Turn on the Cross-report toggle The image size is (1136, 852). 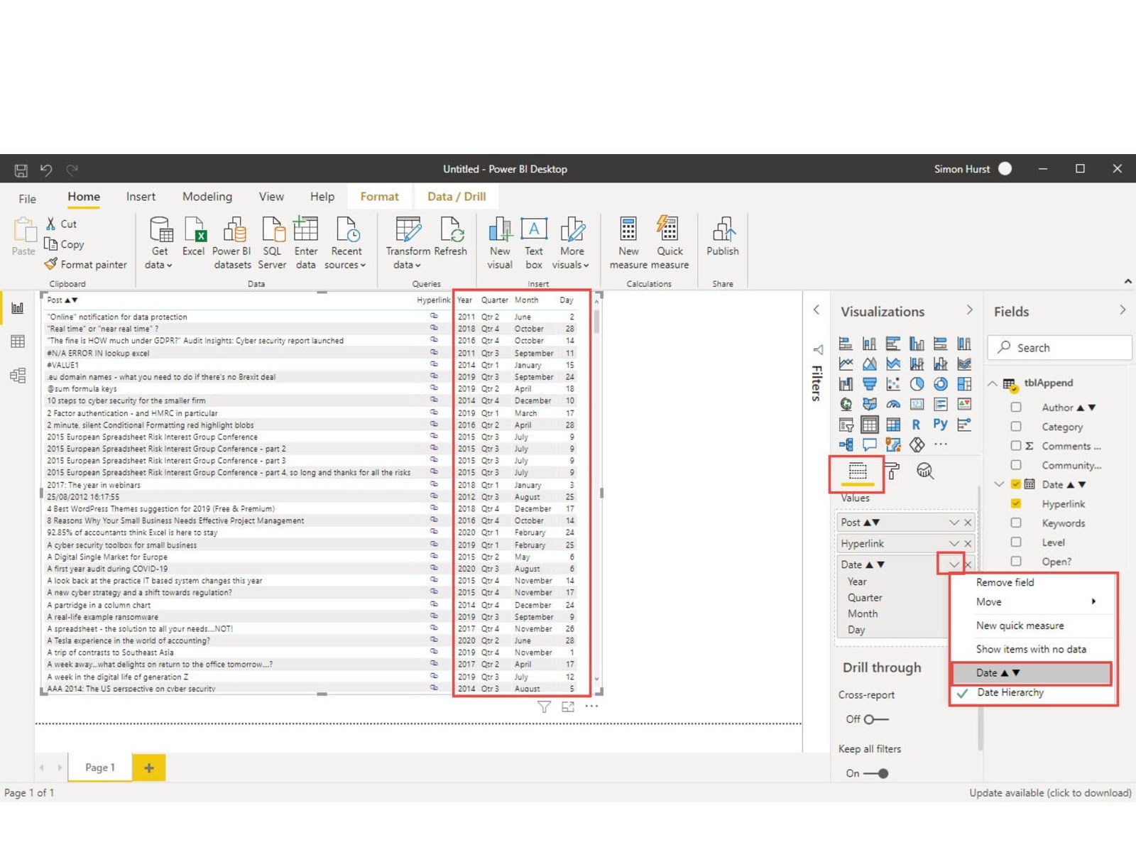click(875, 719)
